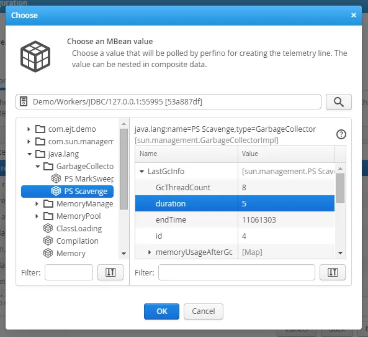The image size is (368, 337).
Task: Click the com.ejt.demo folder icon
Action: click(40, 129)
